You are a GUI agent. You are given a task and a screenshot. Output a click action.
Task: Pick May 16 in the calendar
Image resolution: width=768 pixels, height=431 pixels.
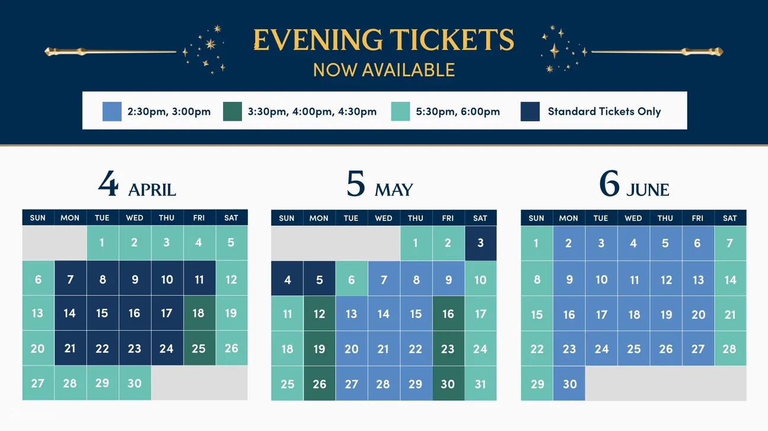click(x=448, y=313)
